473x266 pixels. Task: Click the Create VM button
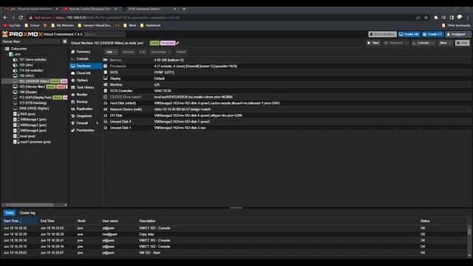pos(409,35)
